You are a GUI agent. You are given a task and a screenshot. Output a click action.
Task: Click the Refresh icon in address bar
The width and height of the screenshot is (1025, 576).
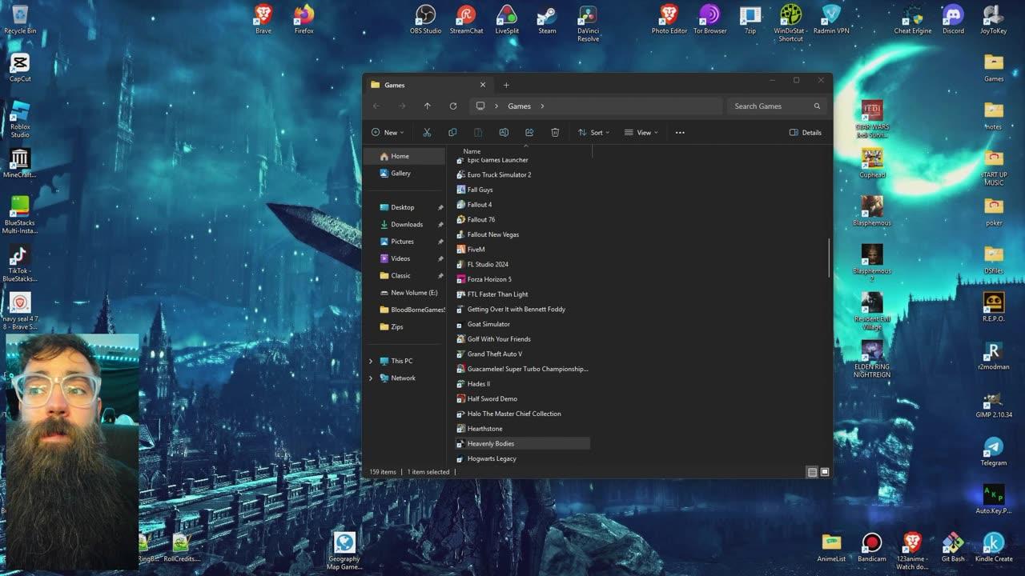453,106
